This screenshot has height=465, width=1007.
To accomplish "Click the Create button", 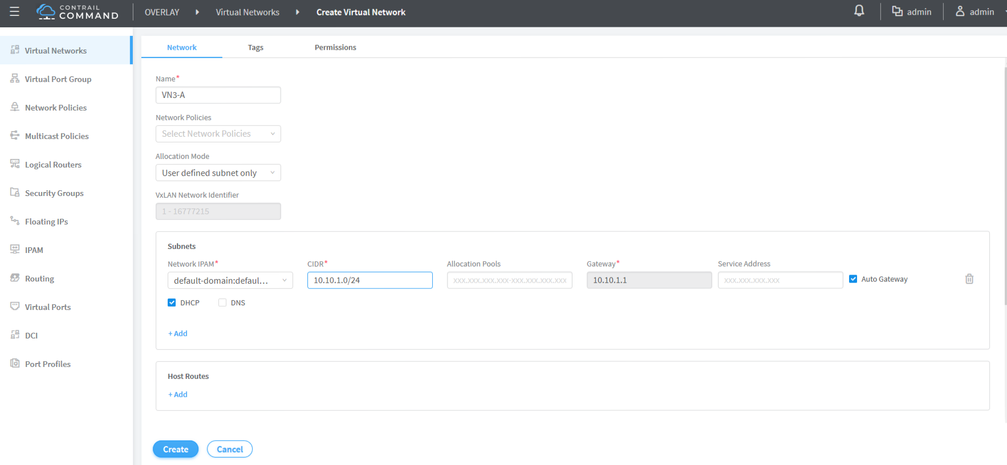I will (176, 449).
